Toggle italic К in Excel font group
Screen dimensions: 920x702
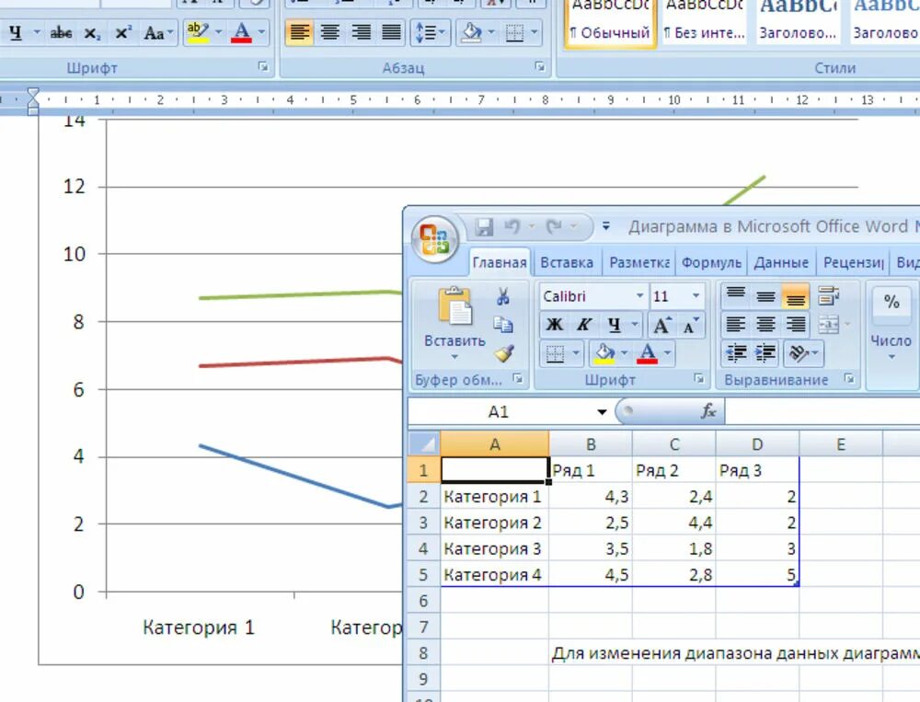[x=584, y=325]
